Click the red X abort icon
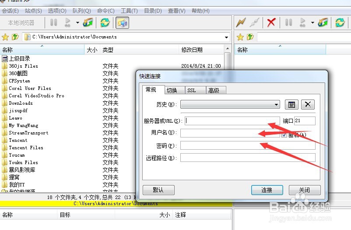 (271, 22)
